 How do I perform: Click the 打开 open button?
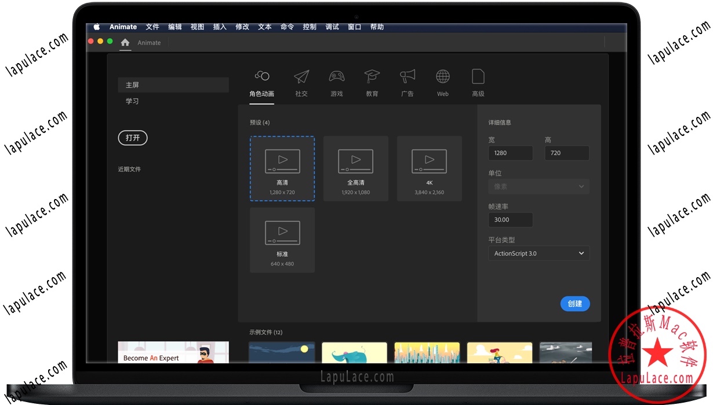133,138
